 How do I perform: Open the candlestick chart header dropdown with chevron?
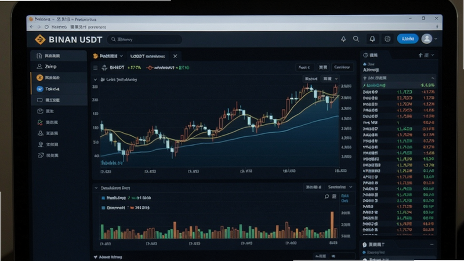click(330, 79)
